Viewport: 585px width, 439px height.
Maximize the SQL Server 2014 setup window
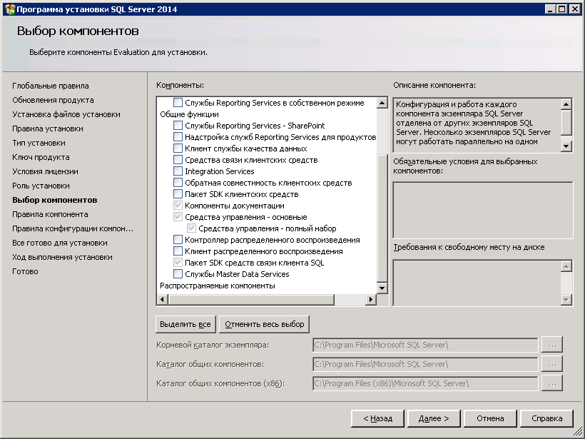(562, 9)
